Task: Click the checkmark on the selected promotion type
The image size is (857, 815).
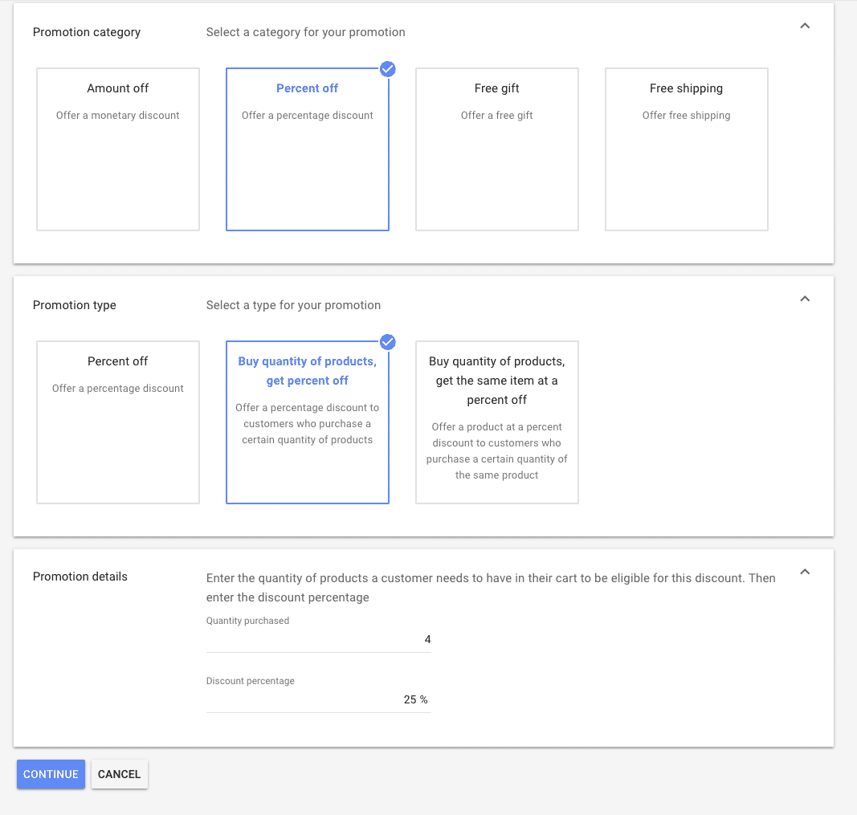Action: [x=388, y=342]
